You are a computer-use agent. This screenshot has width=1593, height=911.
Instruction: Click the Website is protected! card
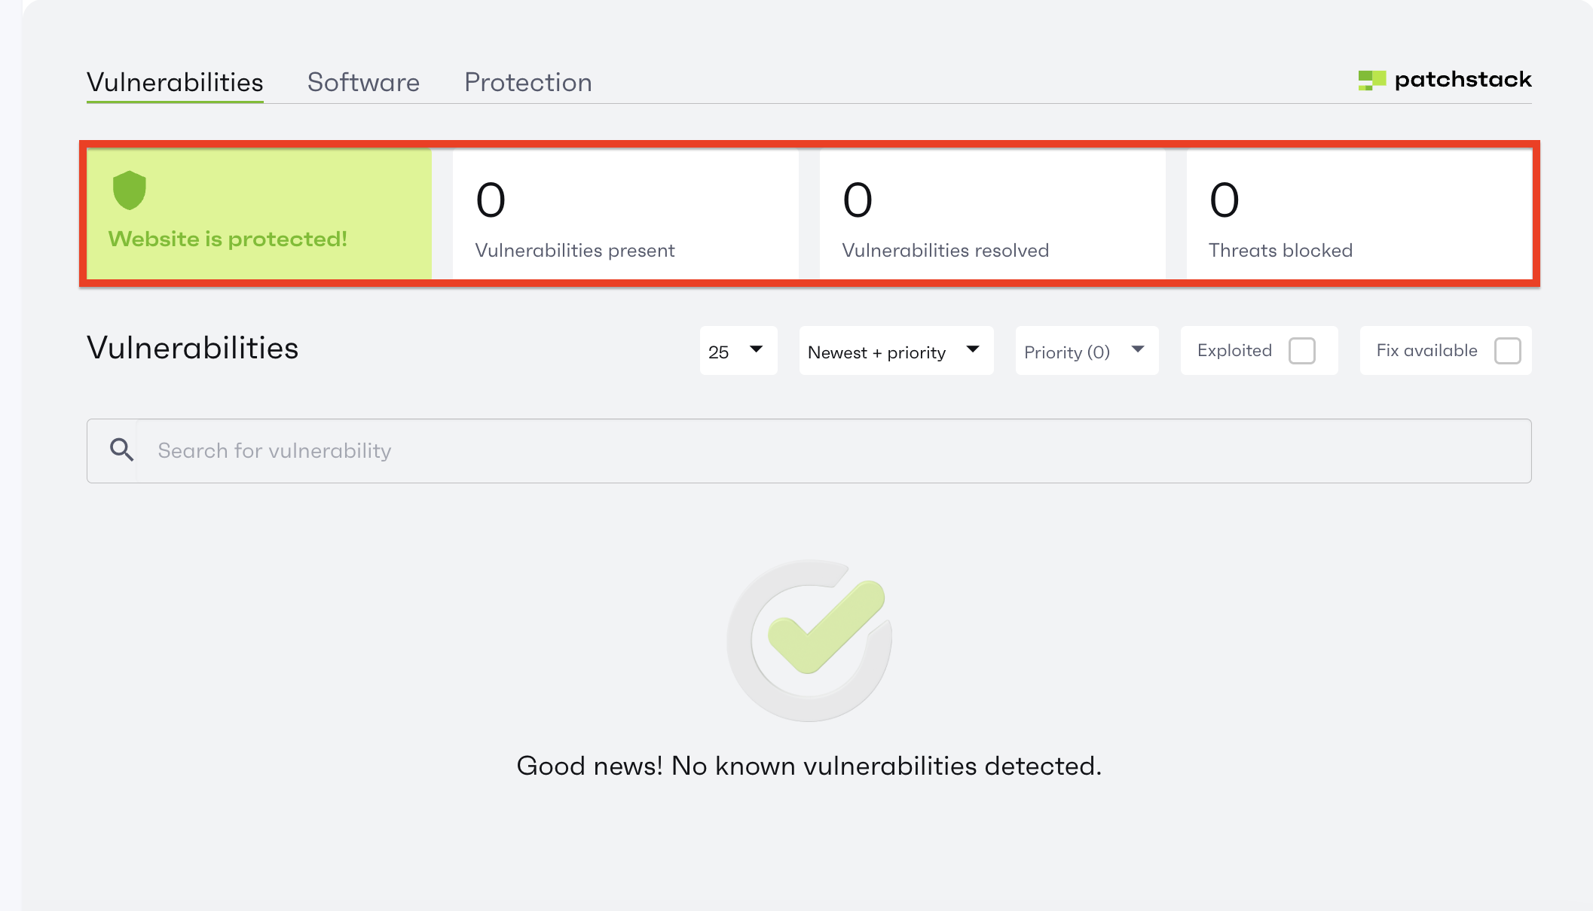point(259,214)
